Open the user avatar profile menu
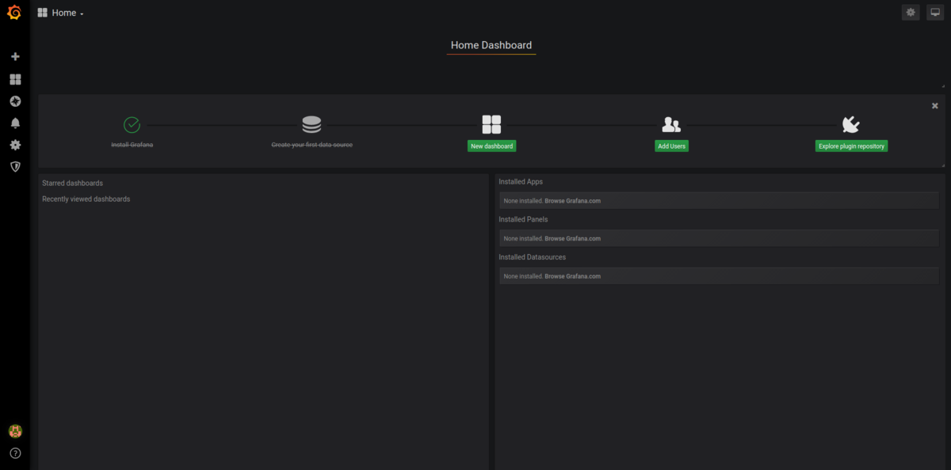951x470 pixels. [x=15, y=431]
